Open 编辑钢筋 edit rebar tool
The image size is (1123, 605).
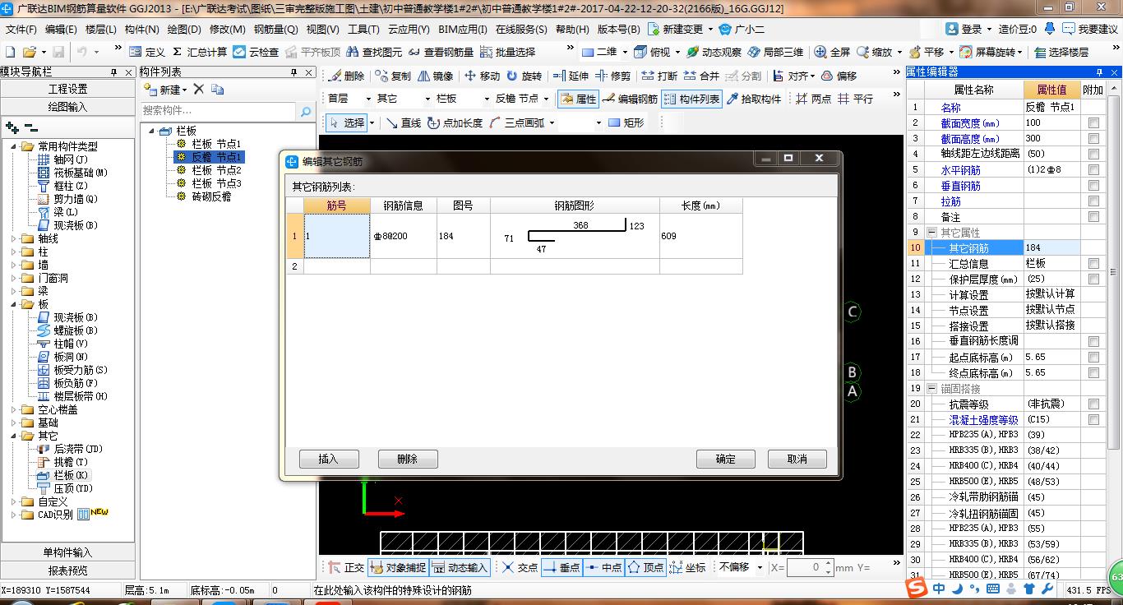point(630,99)
